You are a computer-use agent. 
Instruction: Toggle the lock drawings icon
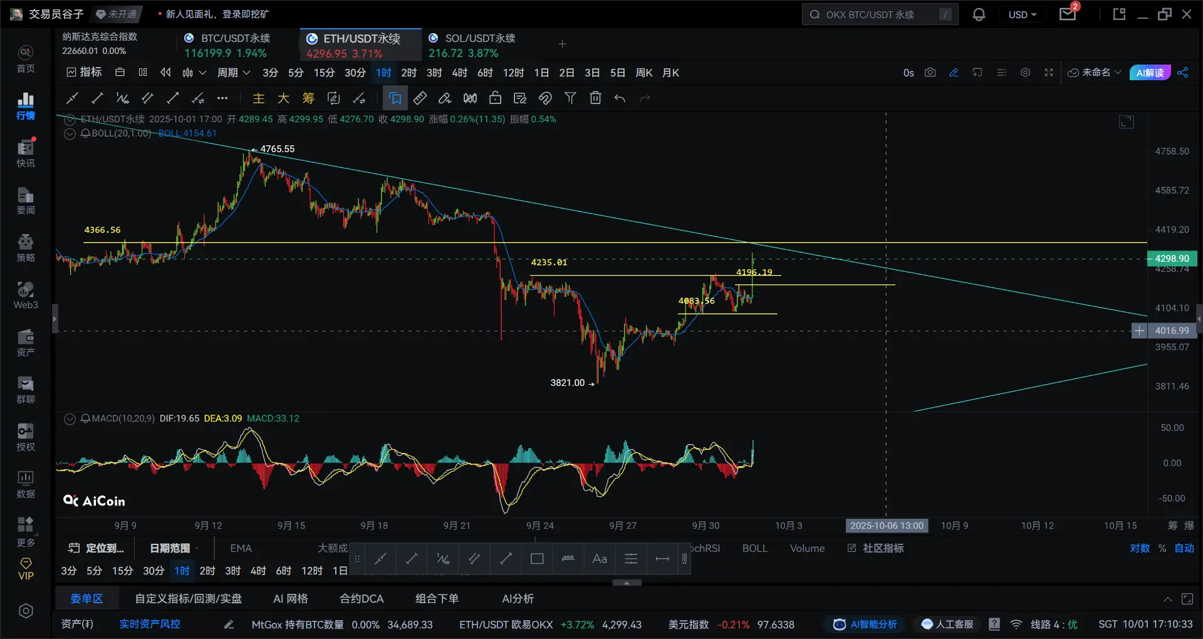495,98
